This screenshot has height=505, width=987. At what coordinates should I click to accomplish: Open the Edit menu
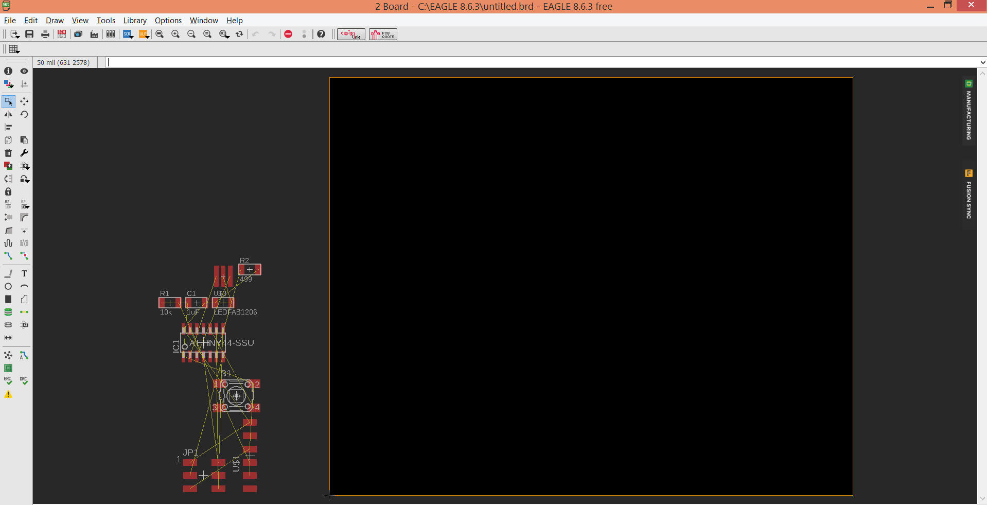31,21
